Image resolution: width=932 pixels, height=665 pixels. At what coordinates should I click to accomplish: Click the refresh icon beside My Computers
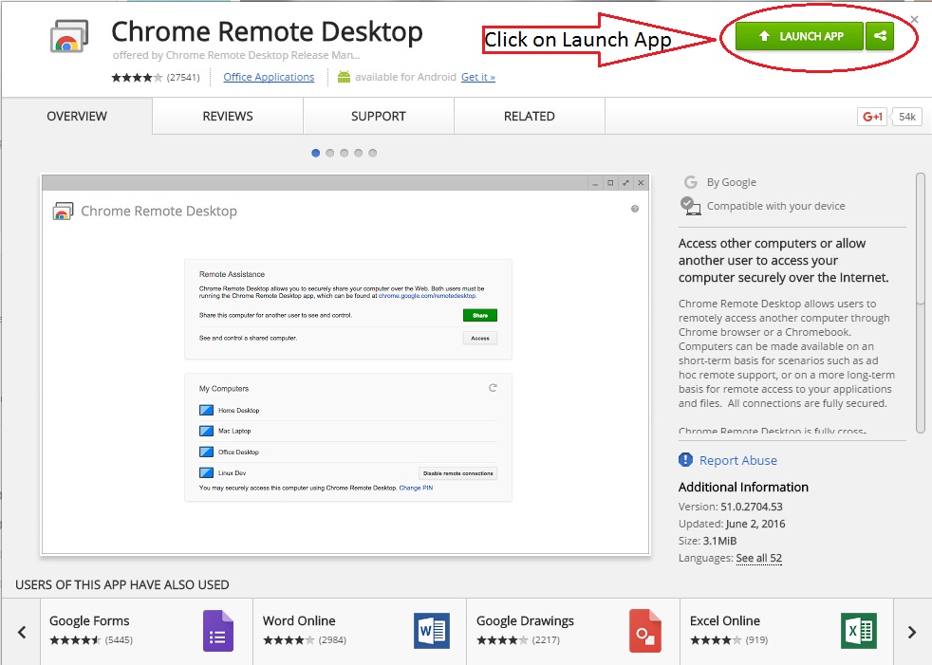(493, 388)
